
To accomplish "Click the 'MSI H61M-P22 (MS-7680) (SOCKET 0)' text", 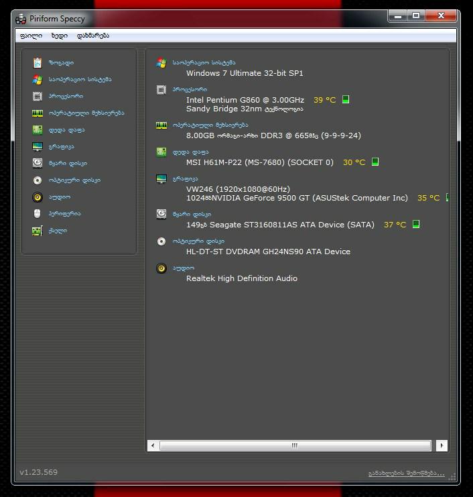I will [x=259, y=162].
